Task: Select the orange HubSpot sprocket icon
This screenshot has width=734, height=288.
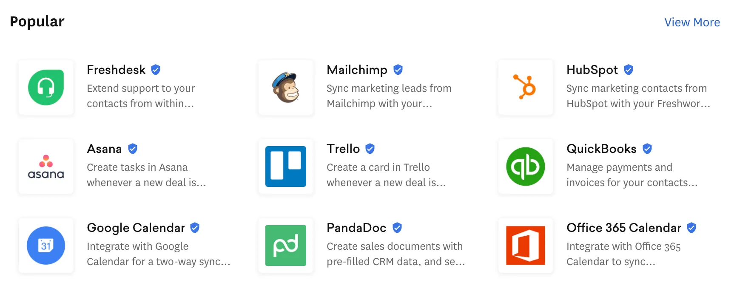Action: point(526,88)
